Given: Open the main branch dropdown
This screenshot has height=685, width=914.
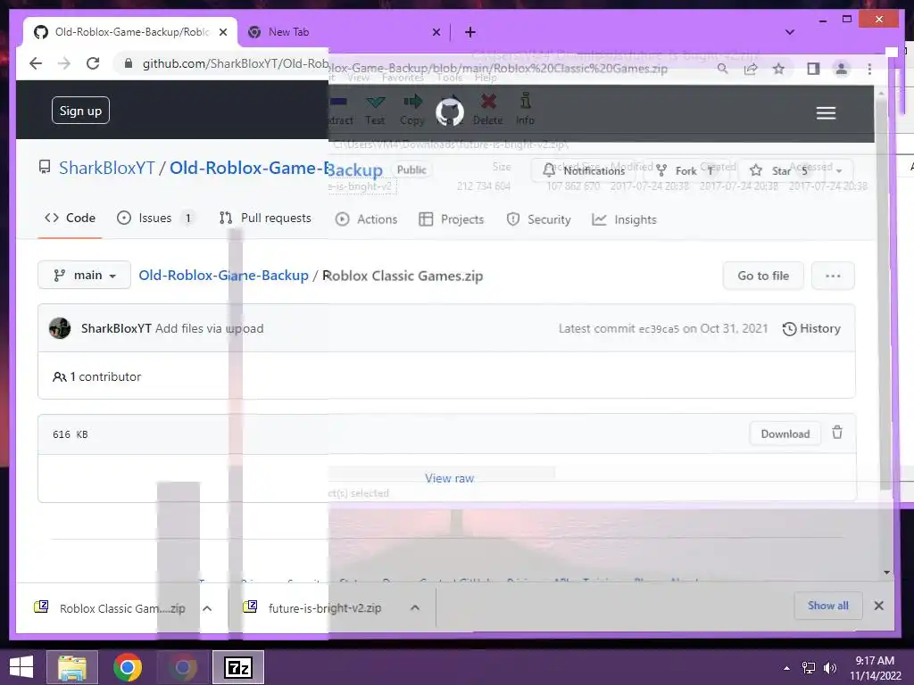Looking at the screenshot, I should (85, 275).
